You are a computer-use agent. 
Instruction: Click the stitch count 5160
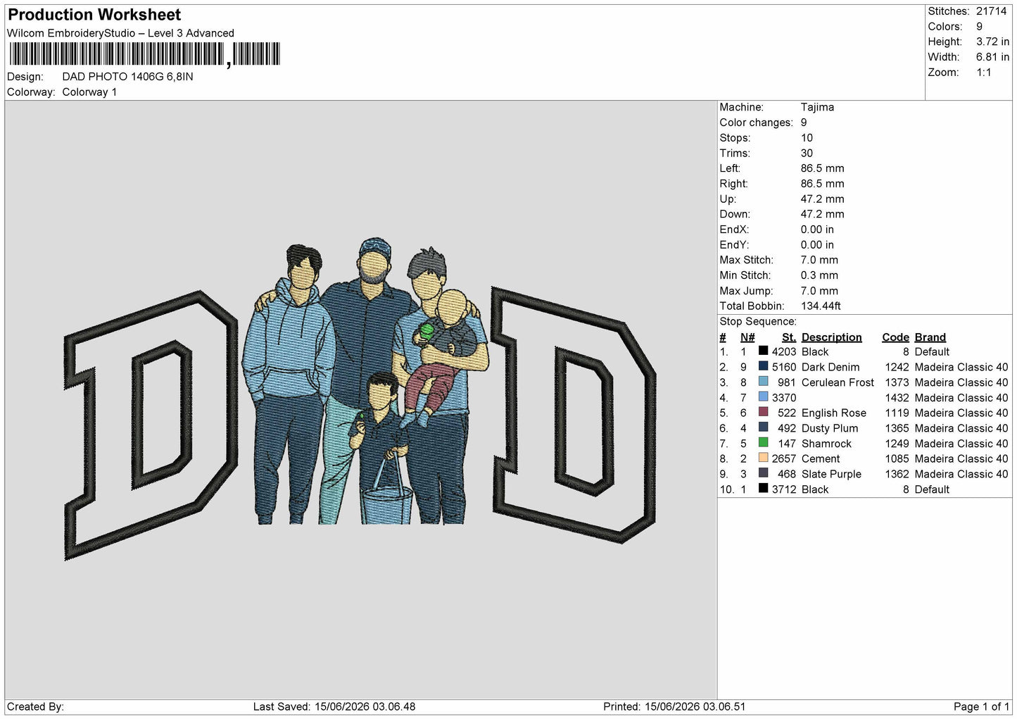click(x=784, y=367)
